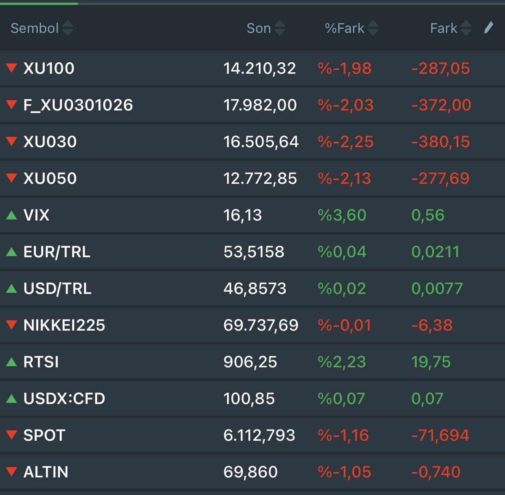This screenshot has height=495, width=505.
Task: Select RTSI value 906,25
Action: click(x=250, y=362)
